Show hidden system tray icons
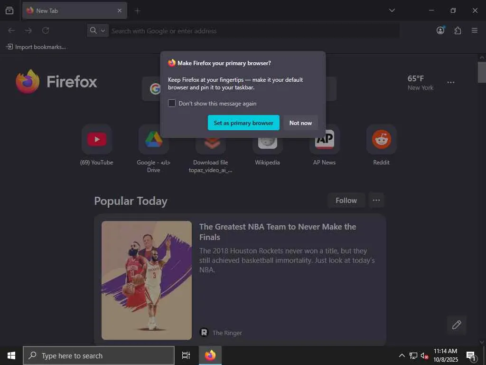 pos(402,355)
